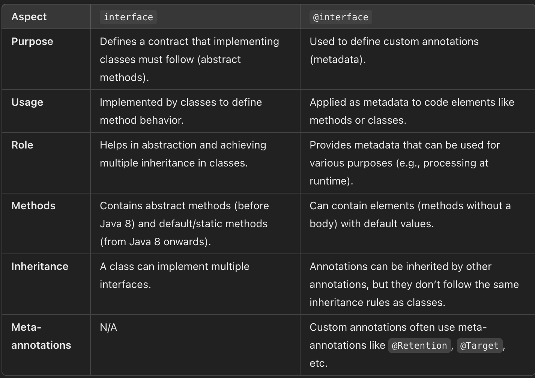Click the "@interface" code label in header
The image size is (535, 378).
(x=341, y=17)
